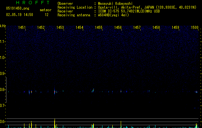202x128 pixels.
Task: Click the 1456 time marker
Action: pyautogui.click(x=118, y=28)
